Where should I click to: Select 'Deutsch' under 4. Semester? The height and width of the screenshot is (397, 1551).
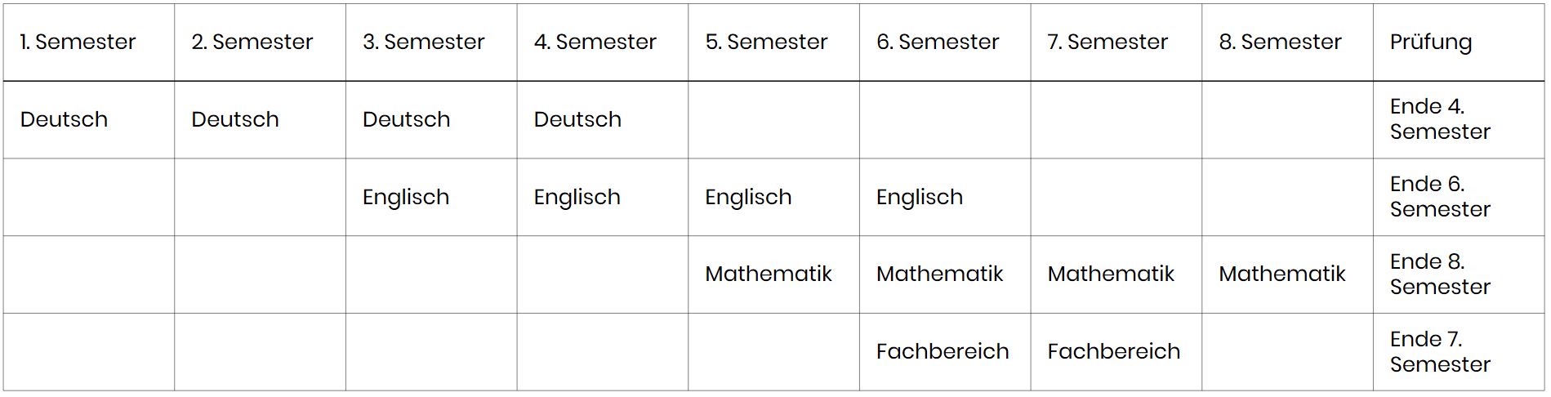(x=577, y=119)
